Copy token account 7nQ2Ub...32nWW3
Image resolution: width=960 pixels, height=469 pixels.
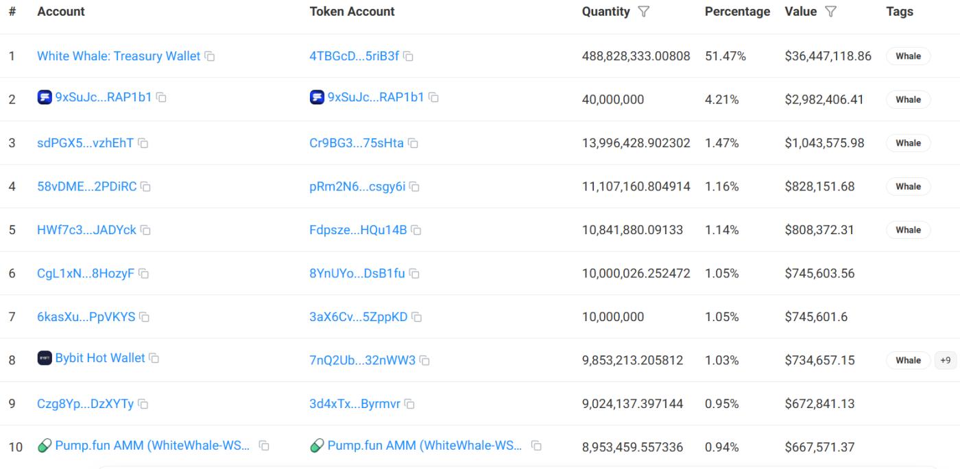[x=424, y=360]
